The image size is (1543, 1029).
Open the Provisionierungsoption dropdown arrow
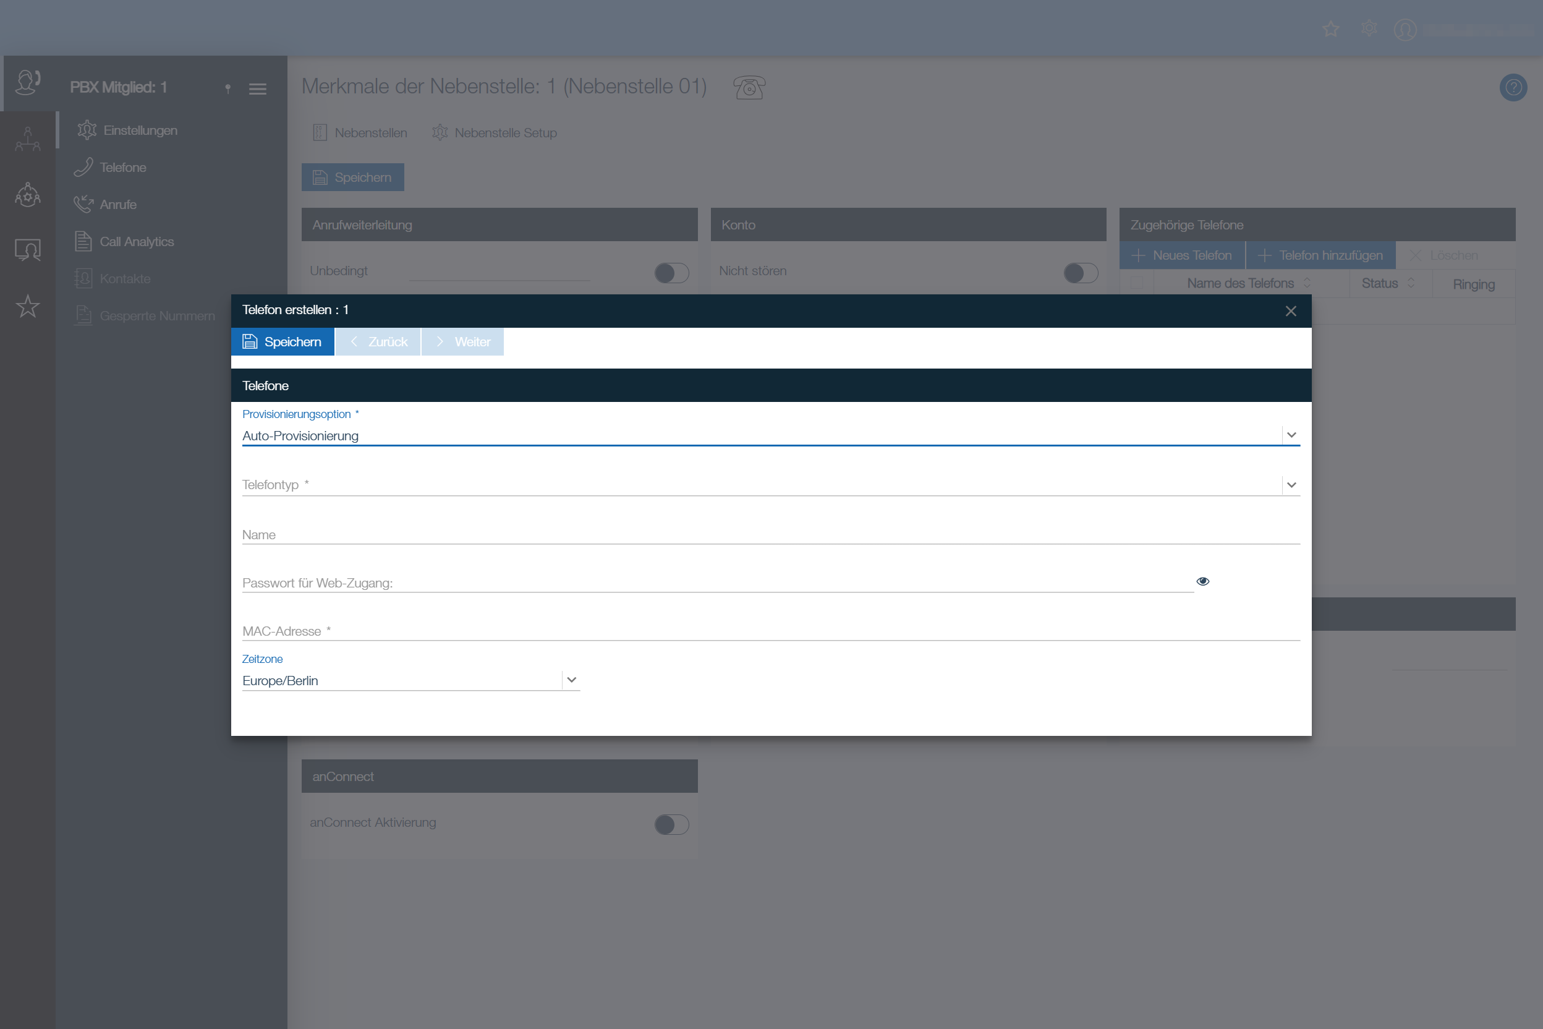point(1291,435)
